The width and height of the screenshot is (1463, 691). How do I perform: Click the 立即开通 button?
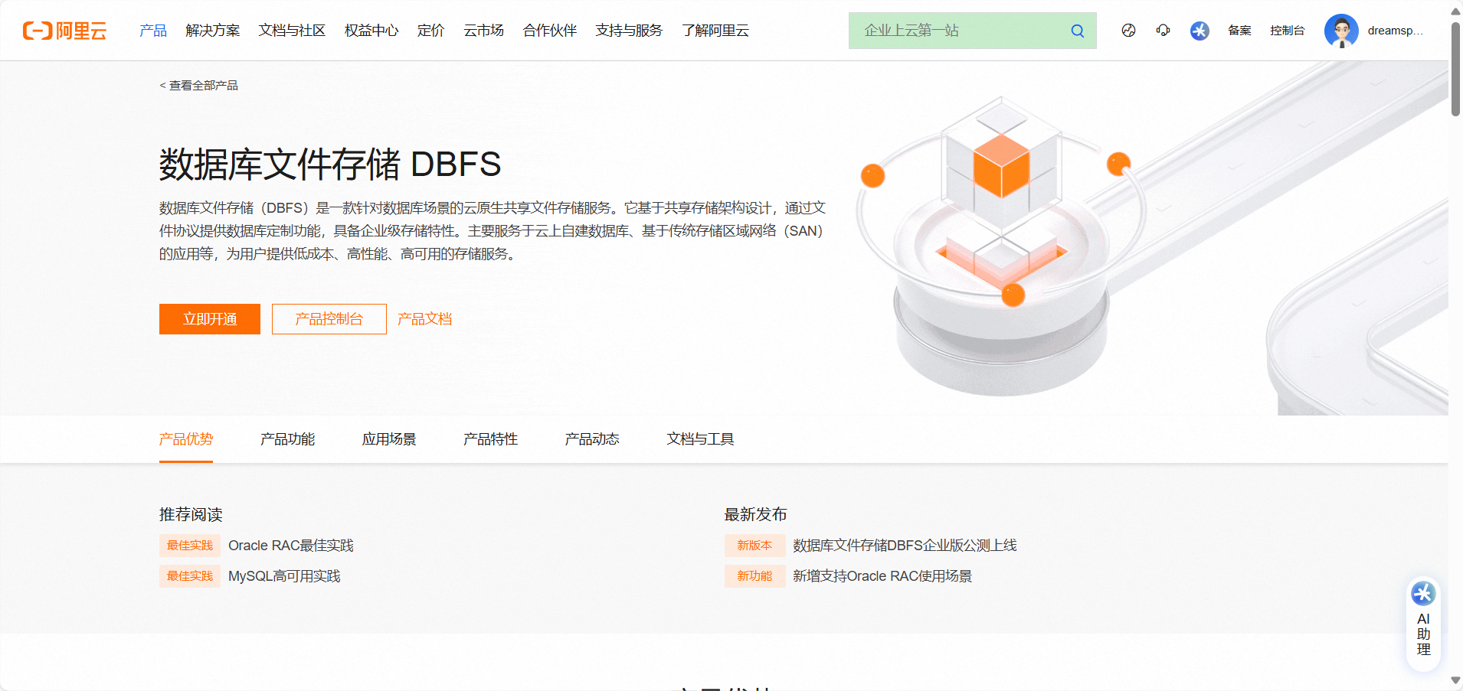(210, 319)
